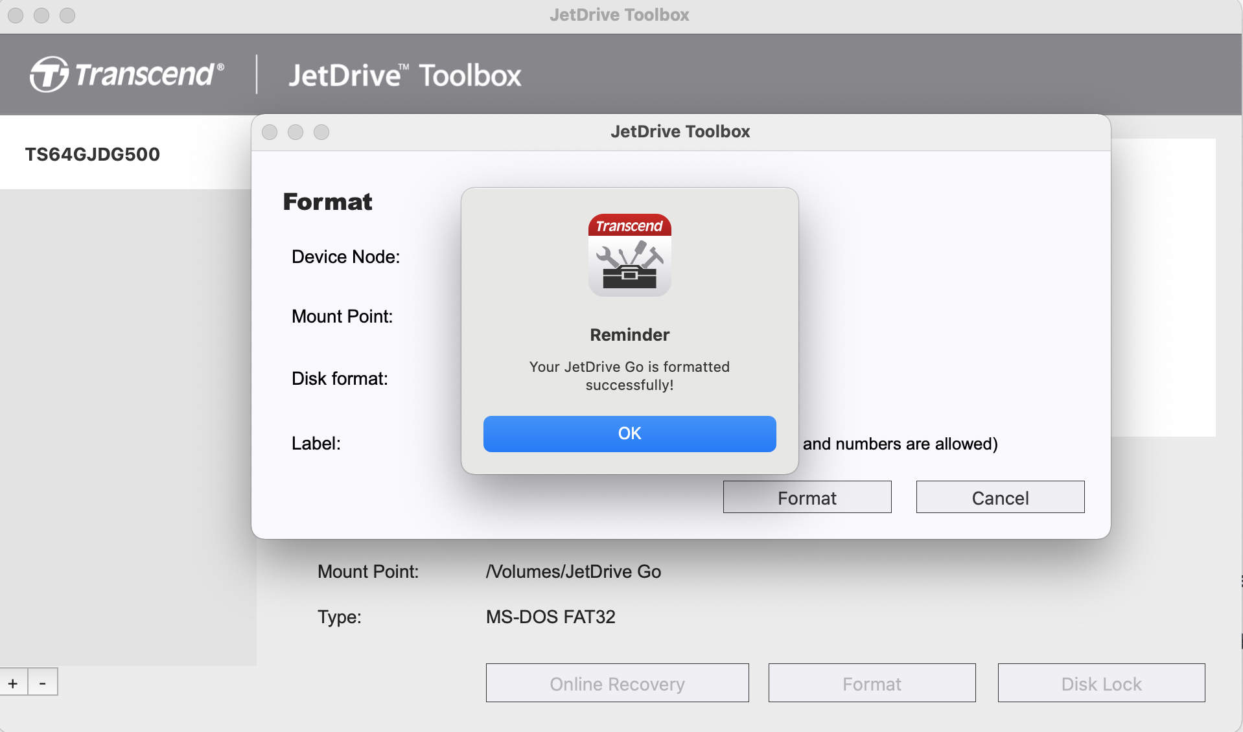Confirm the Reminder alert with OK
This screenshot has height=732, width=1243.
tap(629, 433)
